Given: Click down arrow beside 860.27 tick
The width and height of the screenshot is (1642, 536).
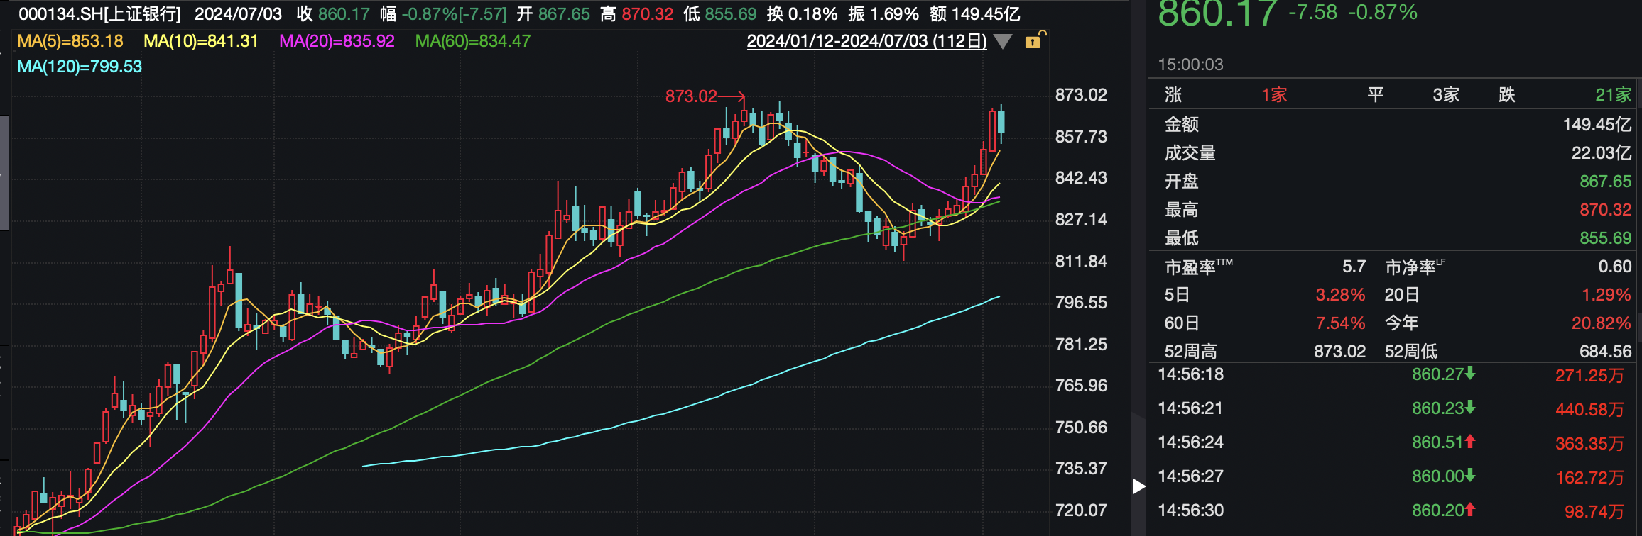Looking at the screenshot, I should (1470, 374).
